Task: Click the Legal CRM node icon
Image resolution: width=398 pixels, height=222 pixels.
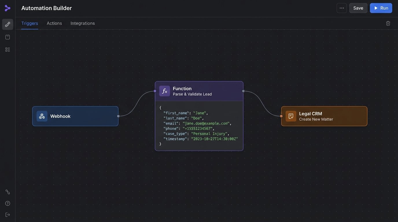Action: 291,116
